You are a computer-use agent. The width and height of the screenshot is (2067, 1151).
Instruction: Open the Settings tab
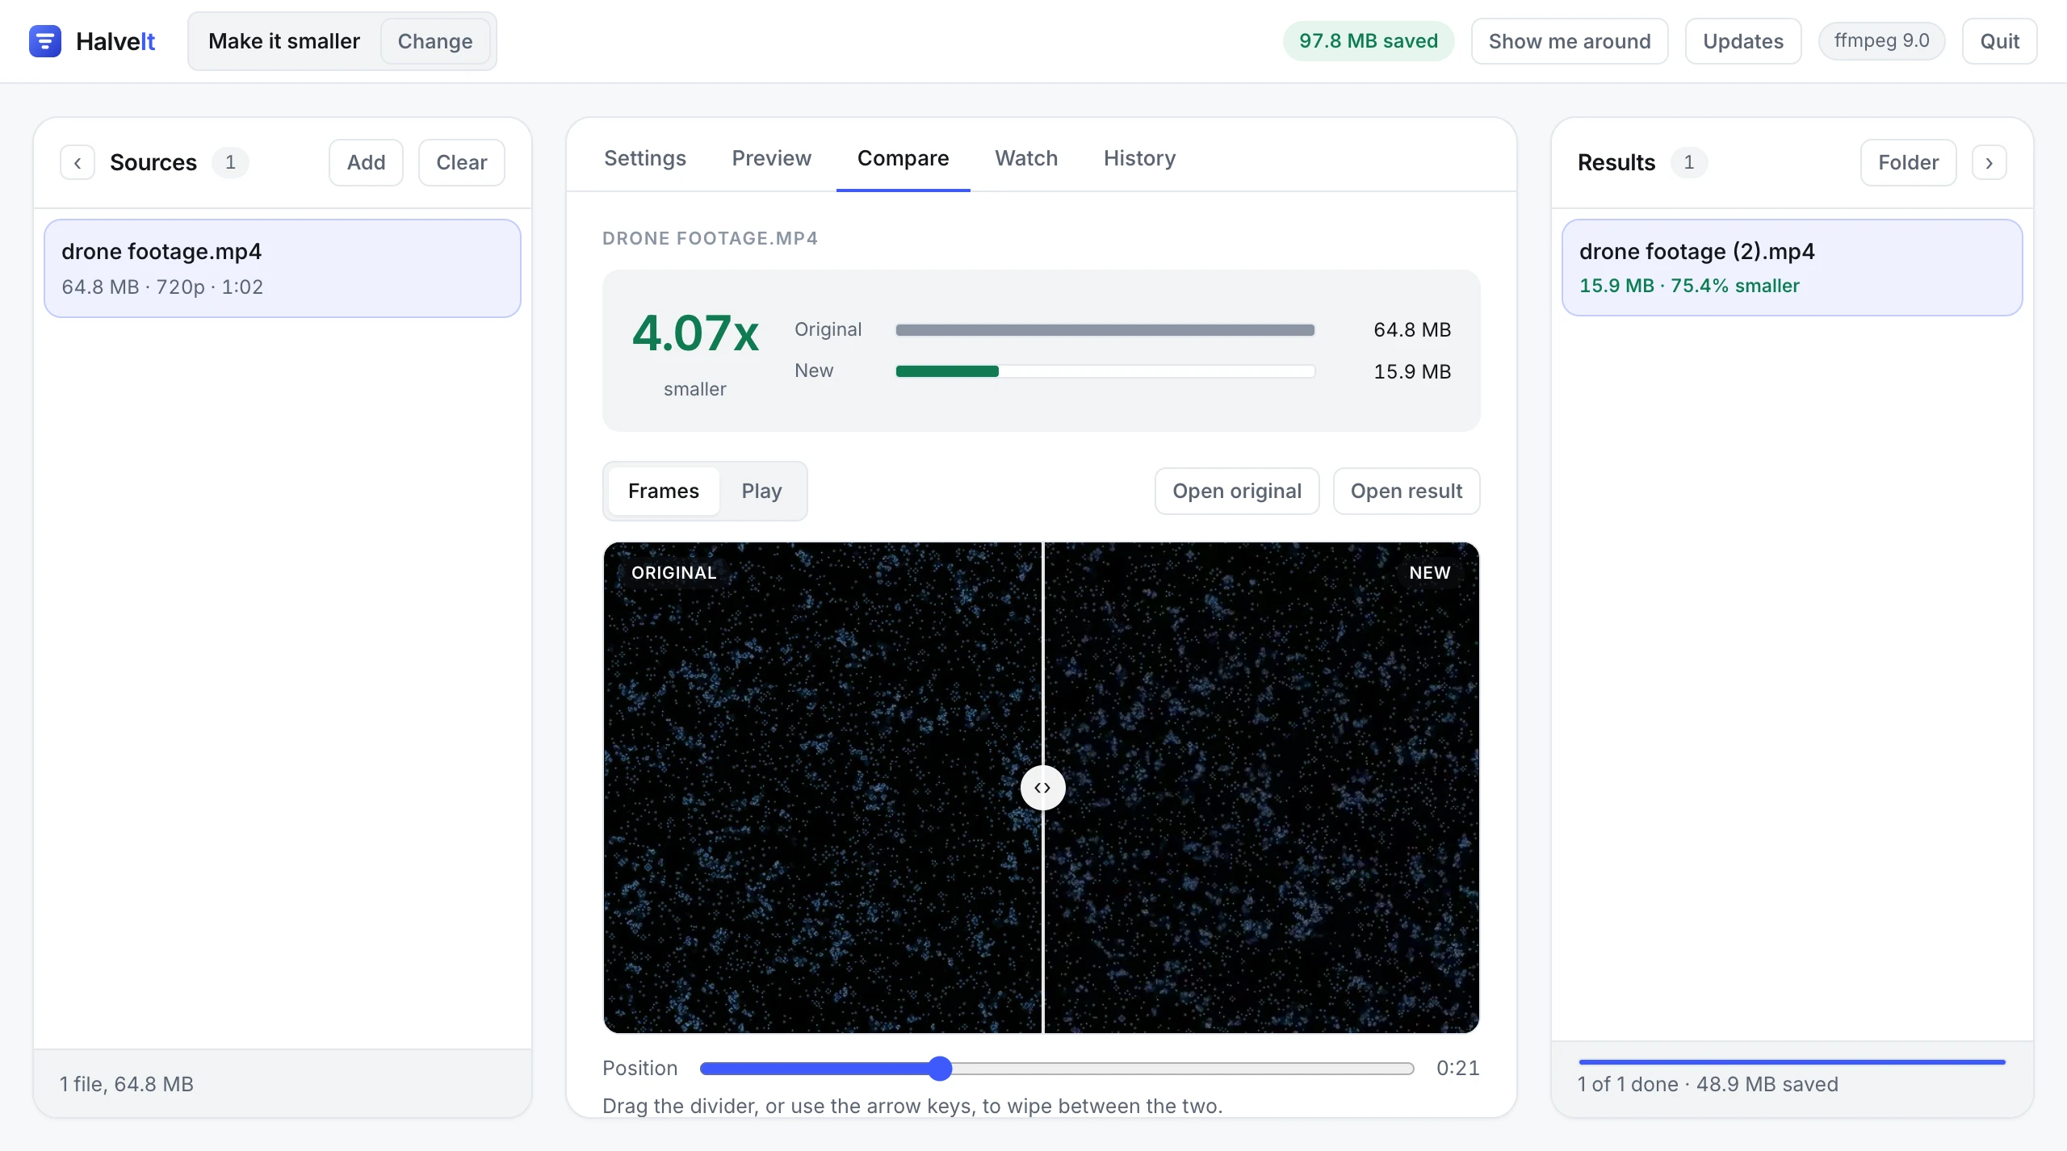[x=645, y=158]
